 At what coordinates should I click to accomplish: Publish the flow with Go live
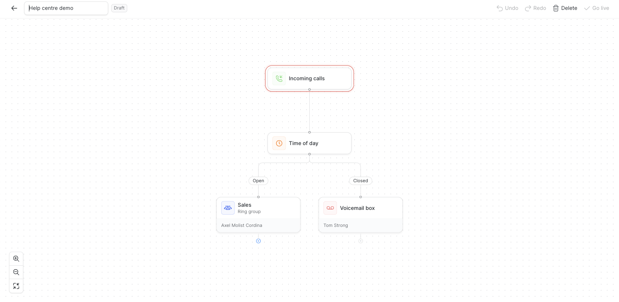coord(596,8)
